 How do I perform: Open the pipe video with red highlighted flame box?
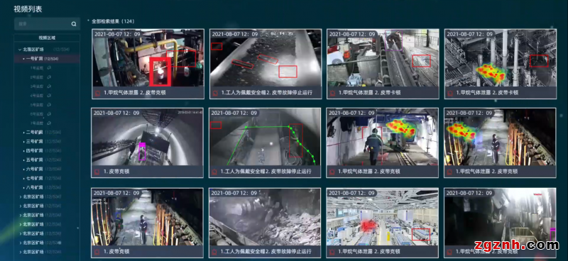148,58
